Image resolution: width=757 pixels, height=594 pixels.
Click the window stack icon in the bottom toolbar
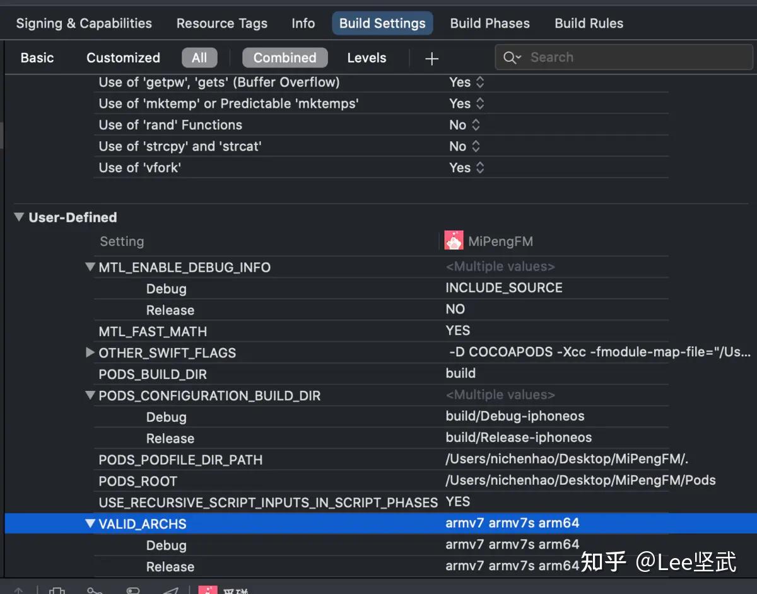click(x=57, y=590)
